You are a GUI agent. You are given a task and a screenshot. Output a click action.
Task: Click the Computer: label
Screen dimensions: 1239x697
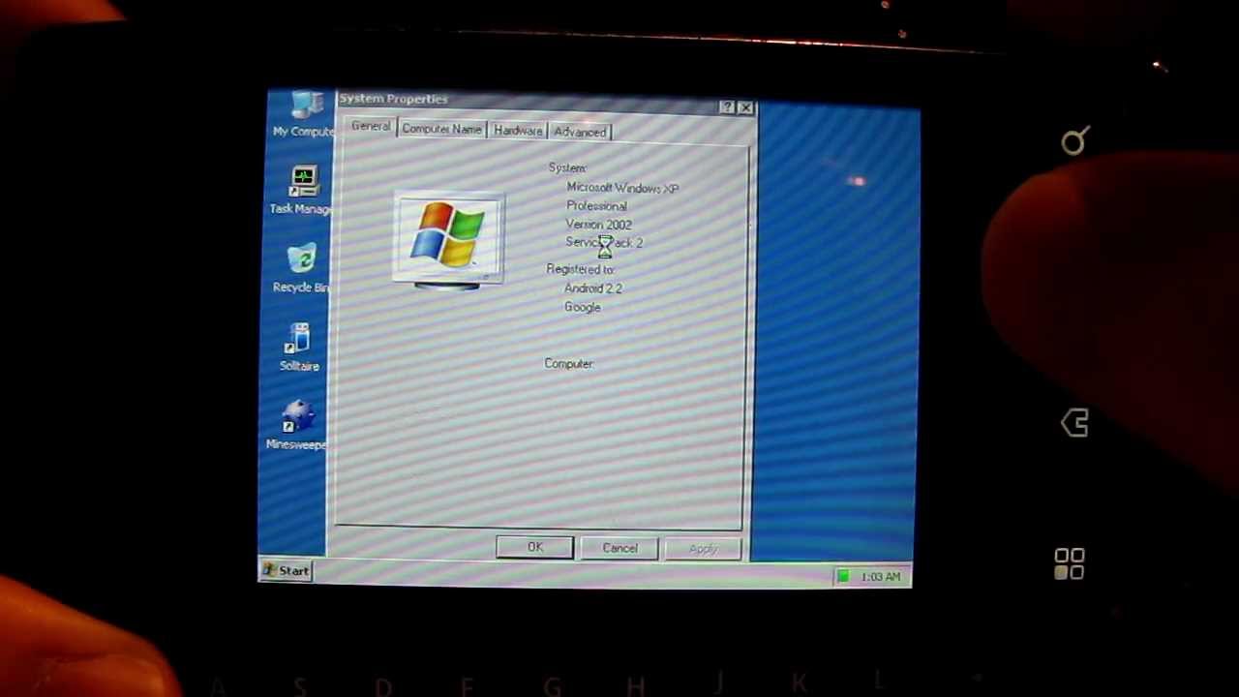coord(568,364)
